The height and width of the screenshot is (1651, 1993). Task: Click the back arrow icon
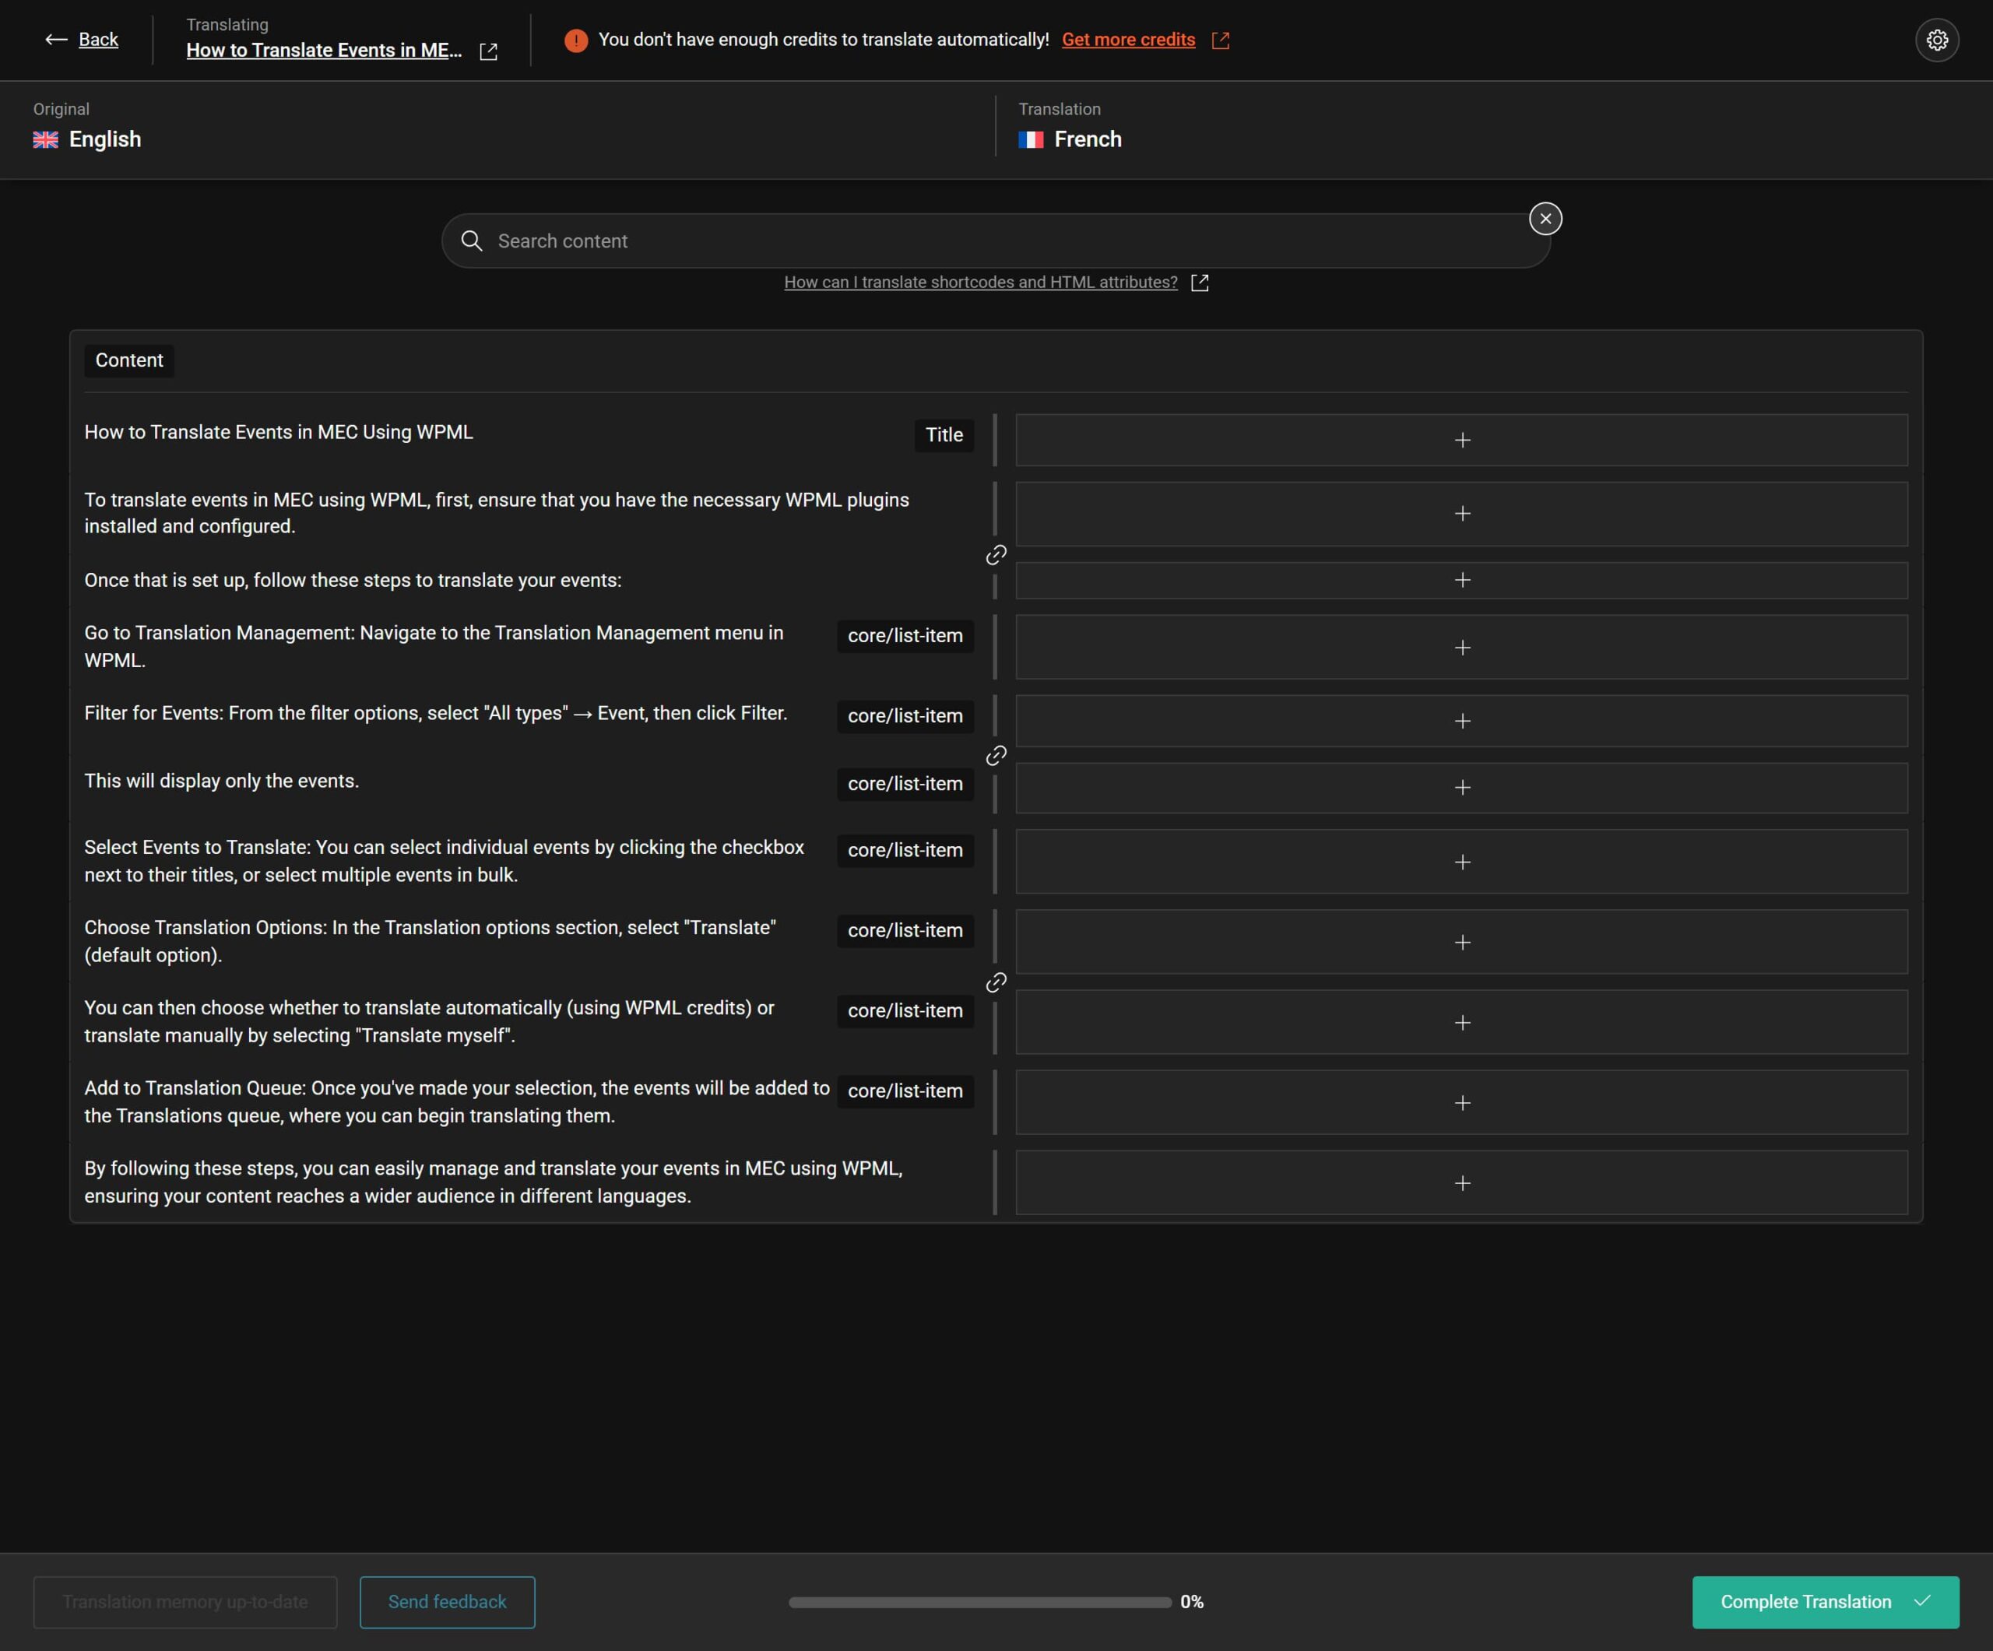56,40
